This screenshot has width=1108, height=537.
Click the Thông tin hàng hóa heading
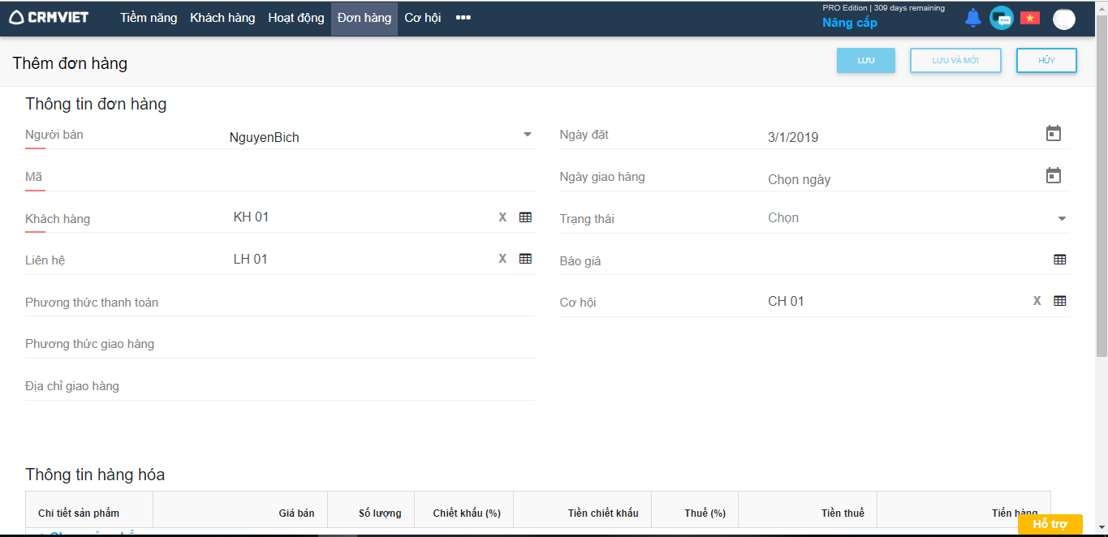(95, 475)
